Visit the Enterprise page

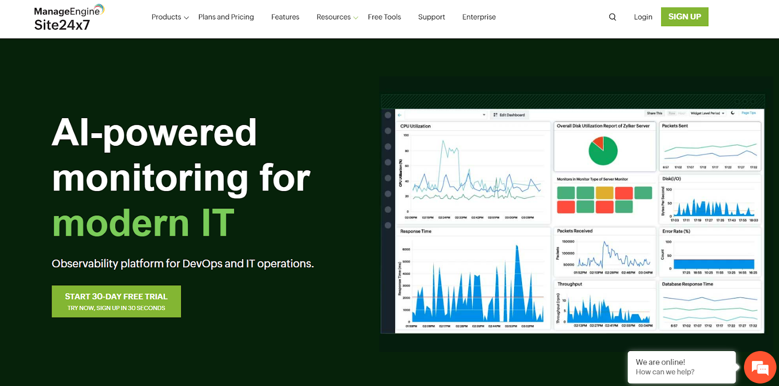(479, 17)
